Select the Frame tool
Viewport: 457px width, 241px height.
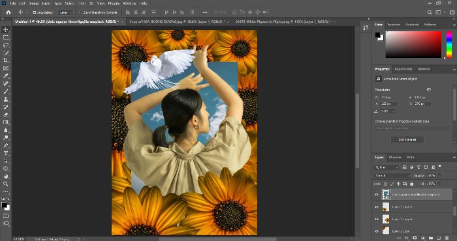pos(5,68)
